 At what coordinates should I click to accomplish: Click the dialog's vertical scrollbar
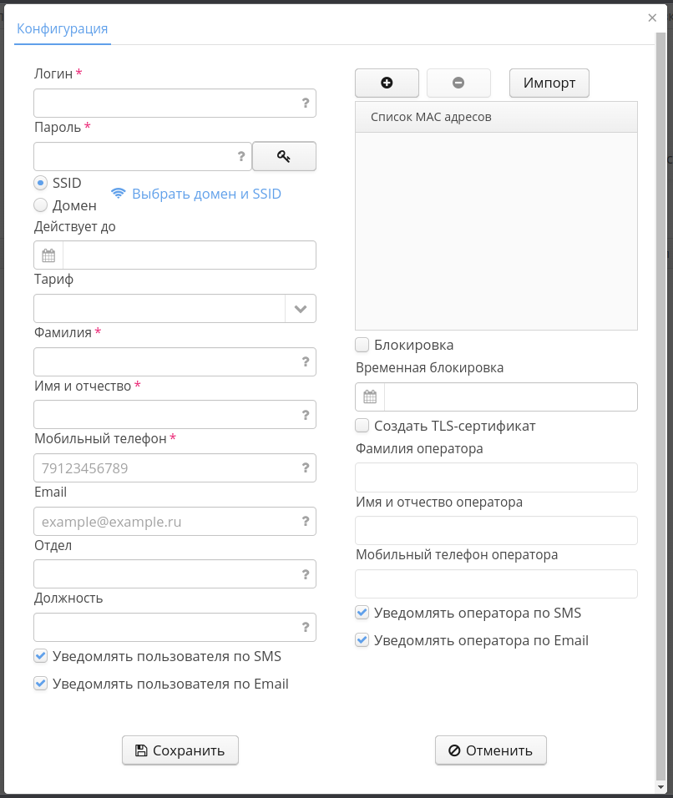click(660, 417)
